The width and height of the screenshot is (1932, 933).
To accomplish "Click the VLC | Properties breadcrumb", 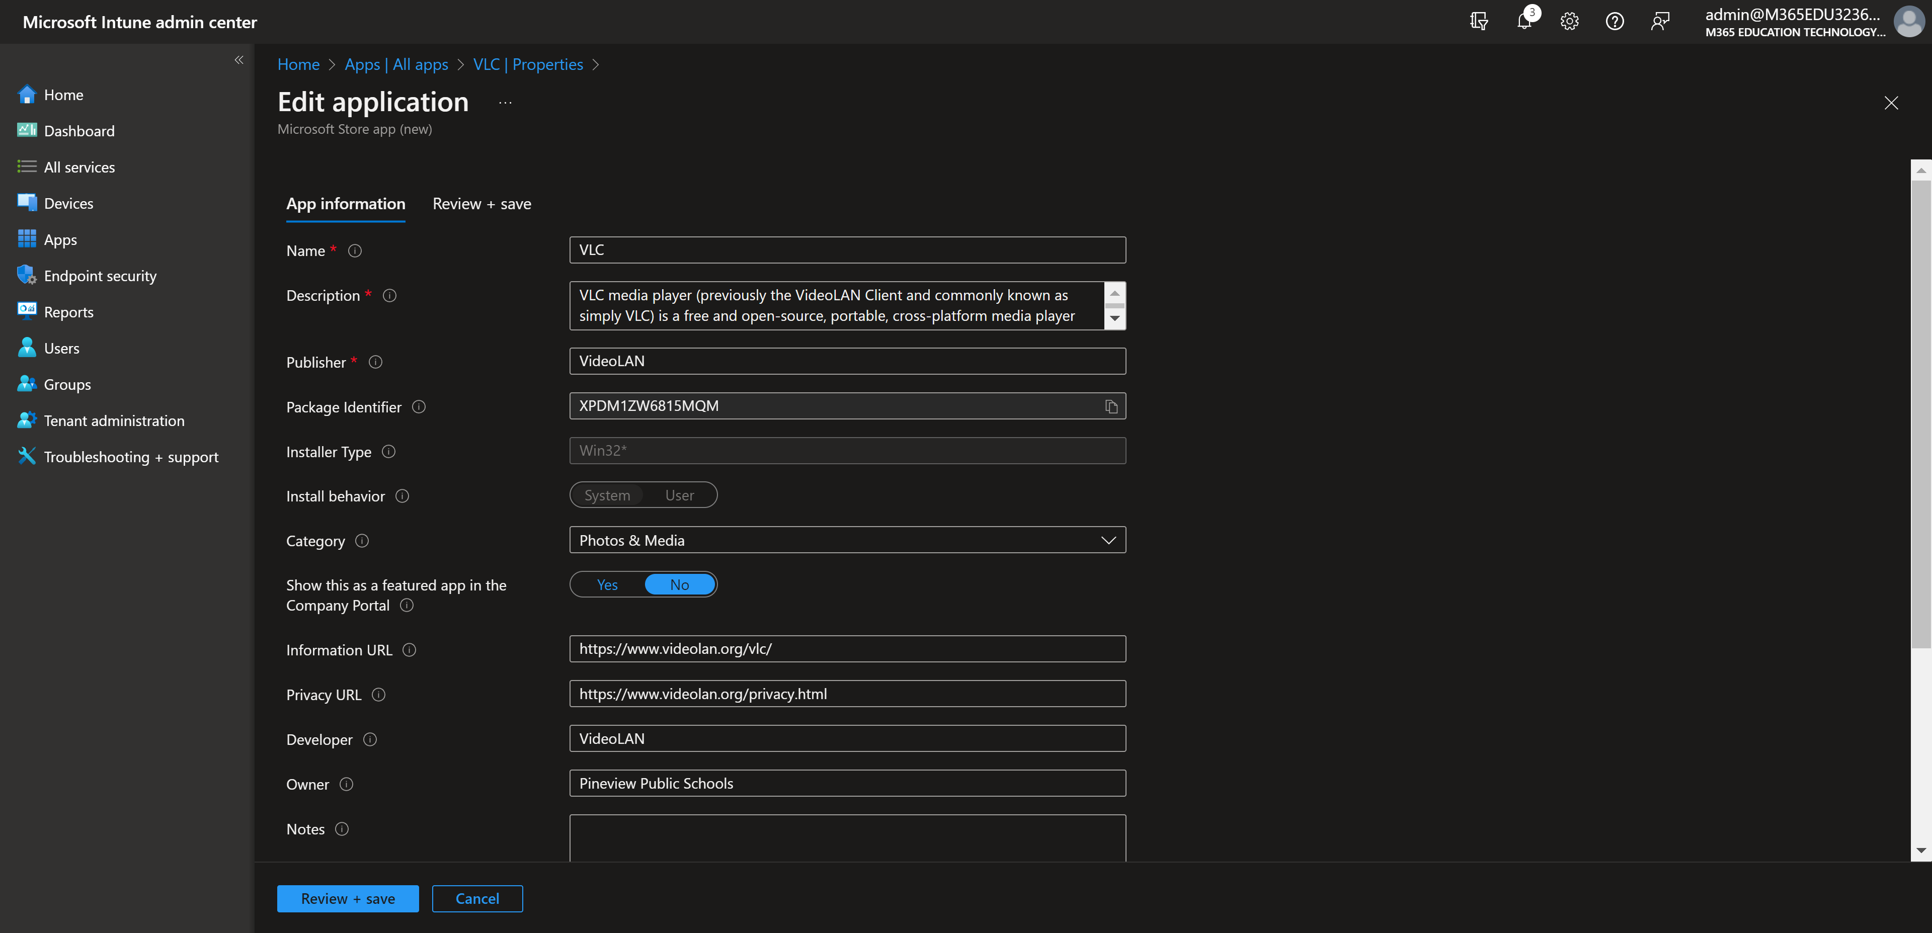I will 527,64.
